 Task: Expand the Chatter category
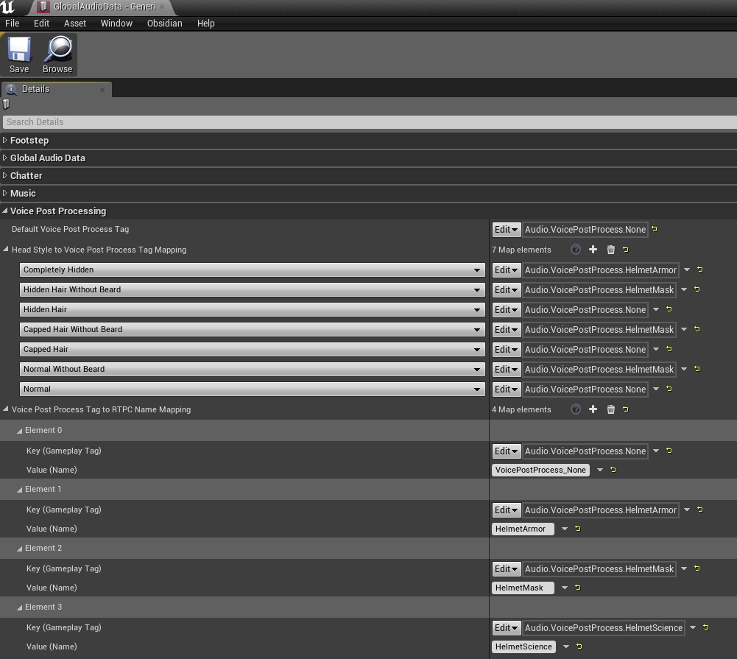[x=4, y=175]
